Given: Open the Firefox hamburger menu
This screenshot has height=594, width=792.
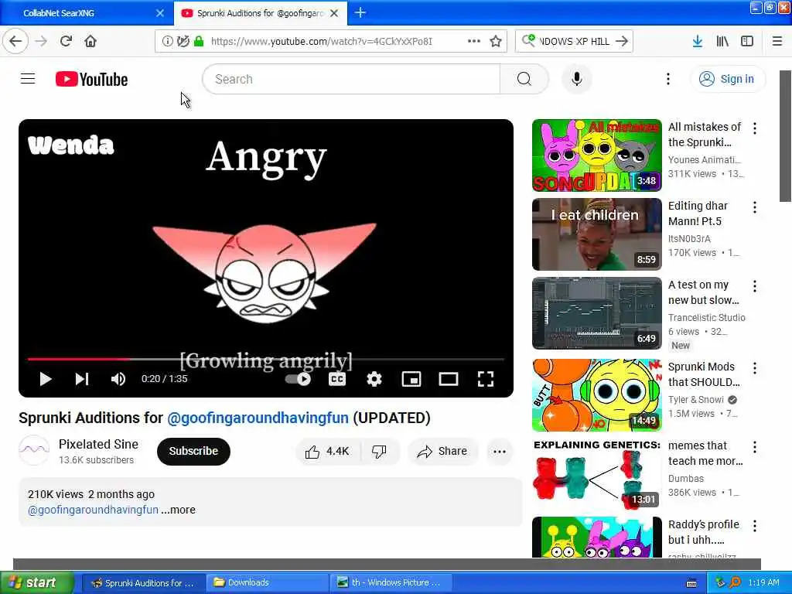Looking at the screenshot, I should (x=777, y=42).
